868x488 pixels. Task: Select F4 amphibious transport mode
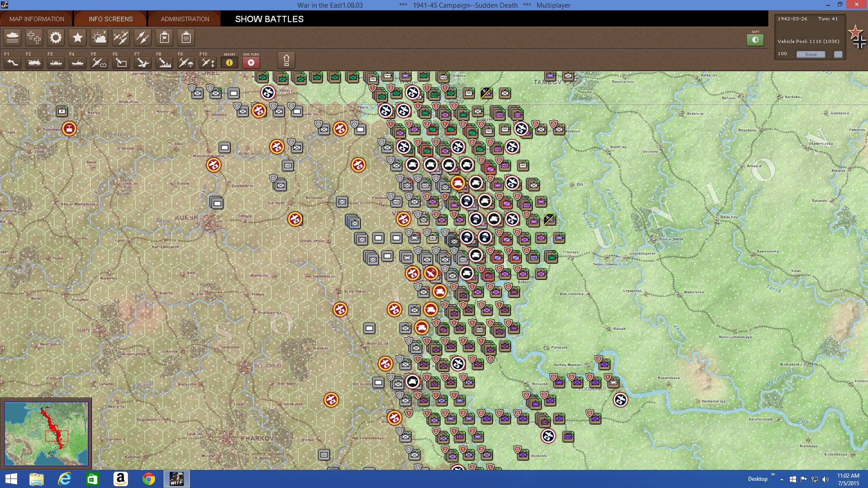coord(77,62)
